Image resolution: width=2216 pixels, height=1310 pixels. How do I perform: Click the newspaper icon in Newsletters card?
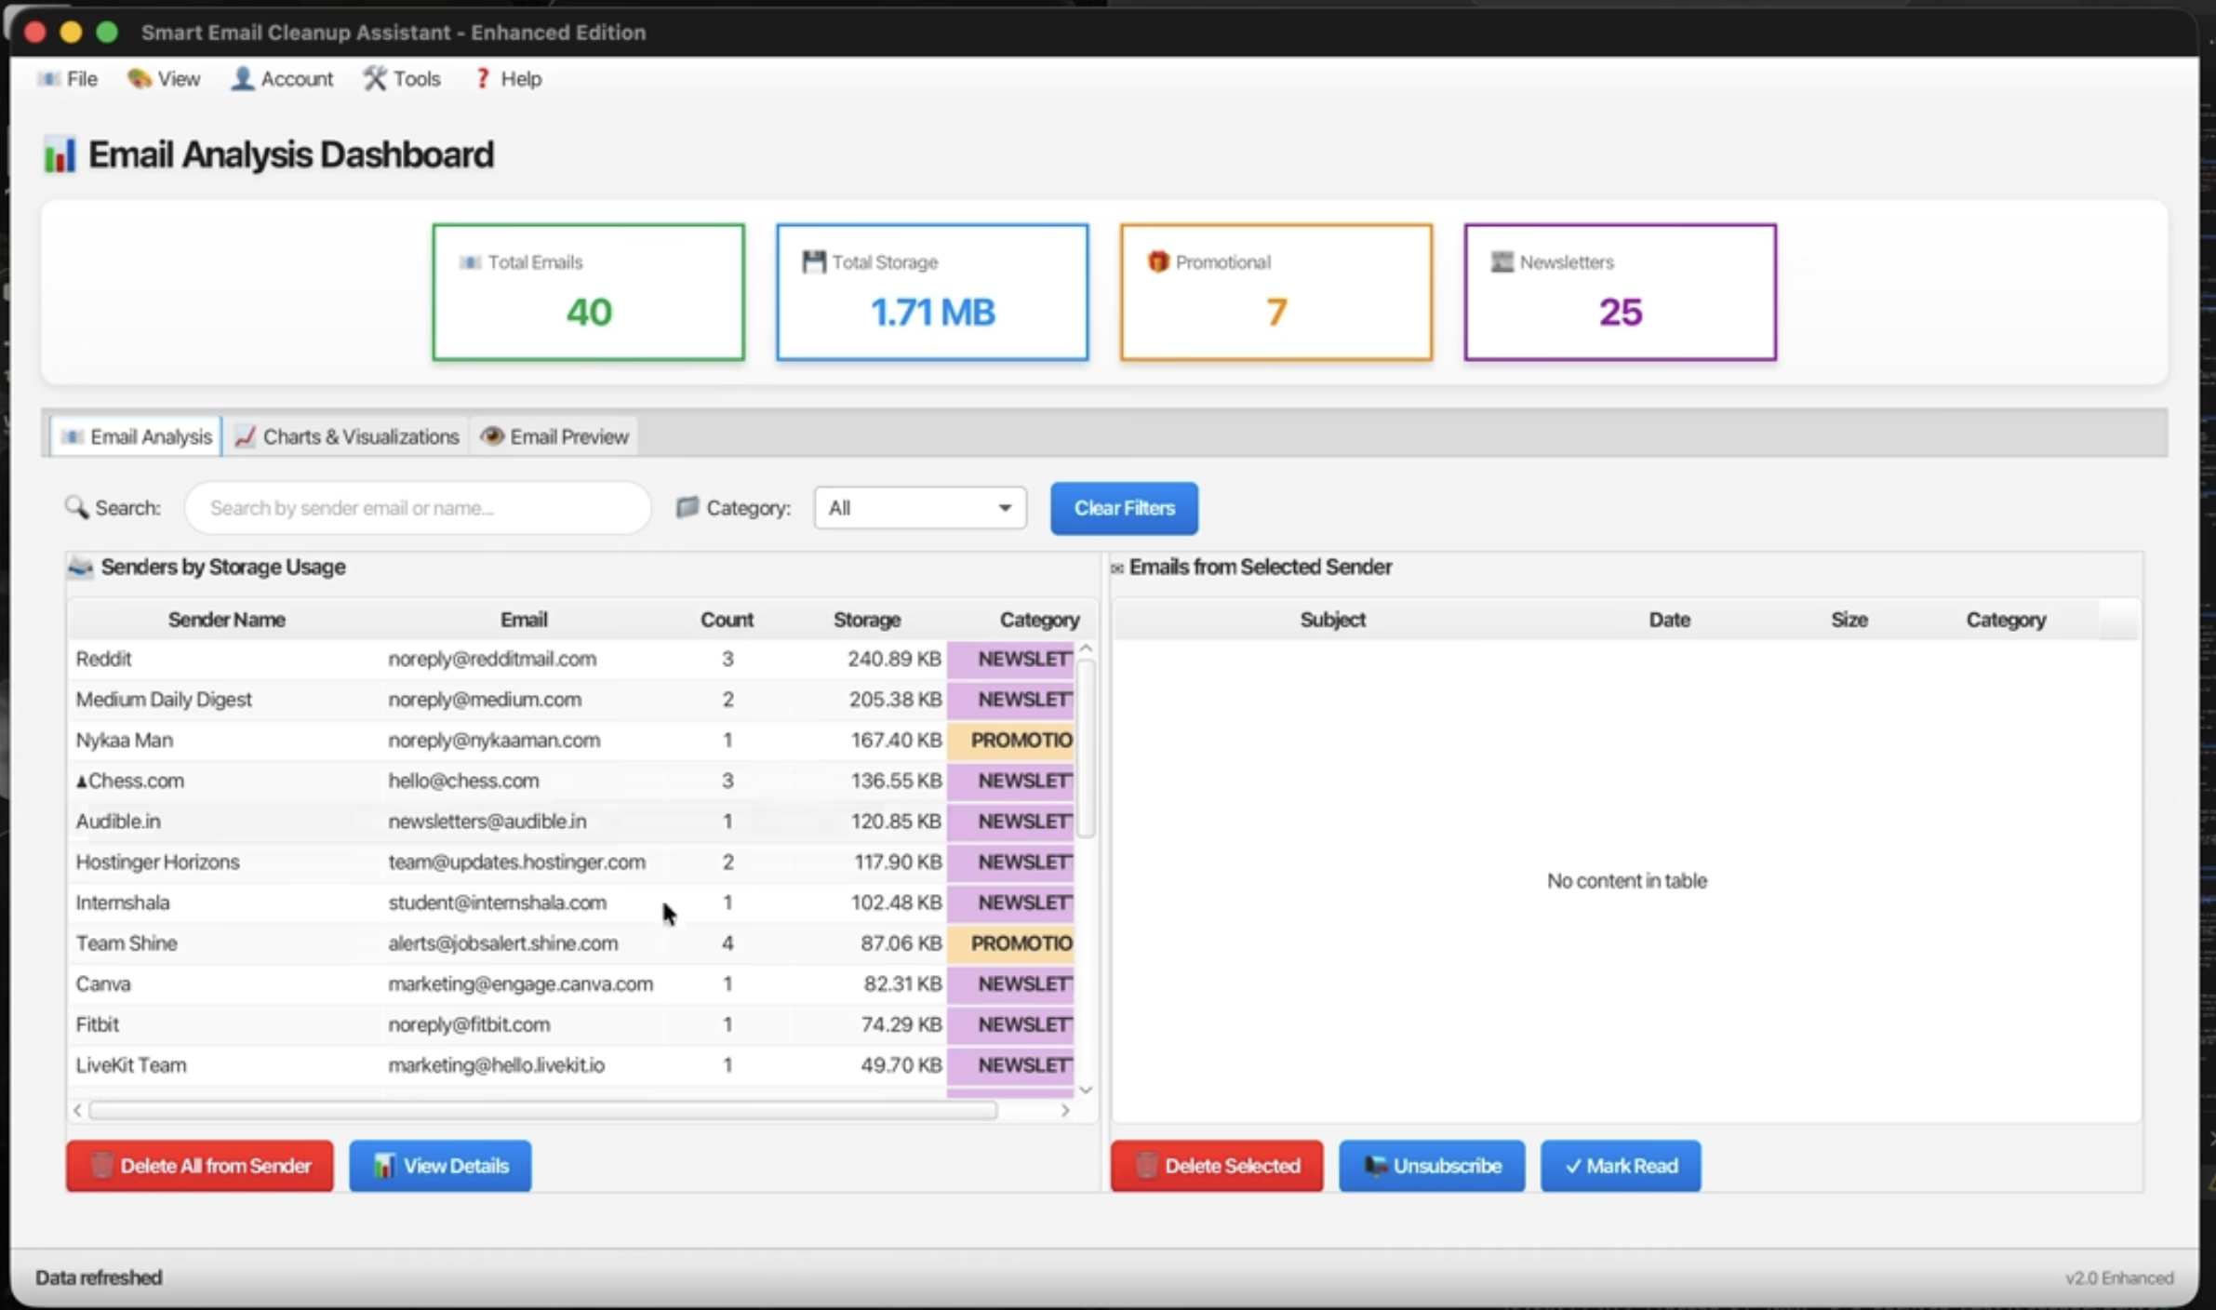pyautogui.click(x=1502, y=262)
